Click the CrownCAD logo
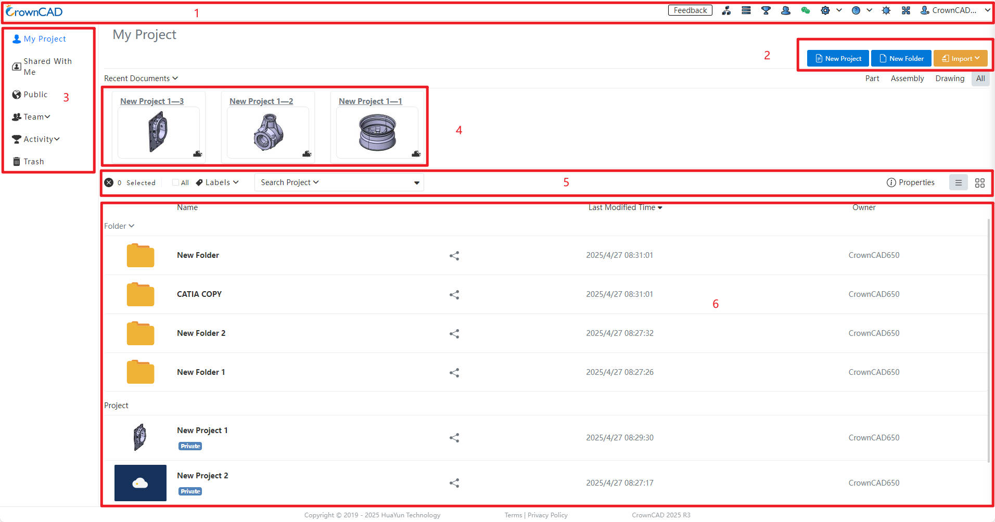The height and width of the screenshot is (522, 995). point(34,11)
